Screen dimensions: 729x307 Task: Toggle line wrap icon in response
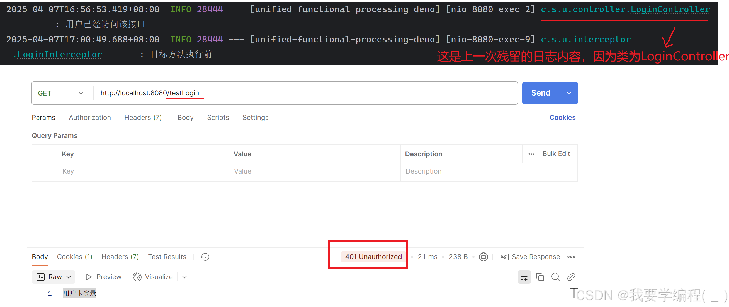524,277
